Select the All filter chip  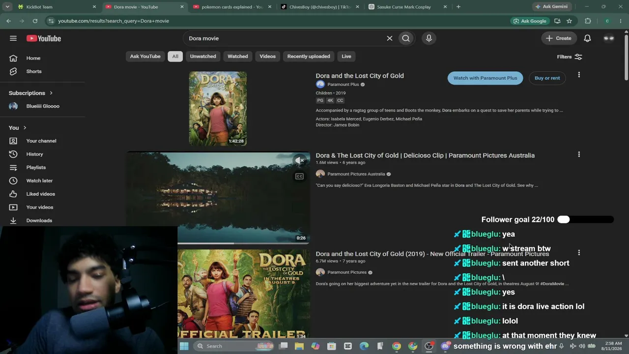tap(175, 57)
